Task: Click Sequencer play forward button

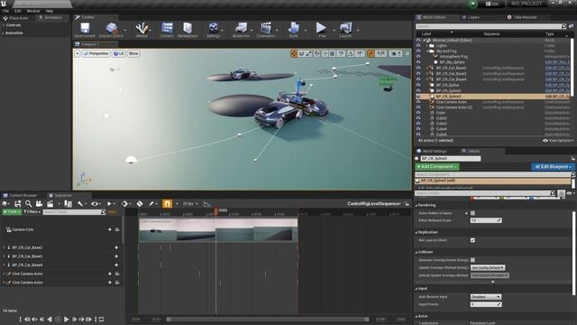Action: 66,320
